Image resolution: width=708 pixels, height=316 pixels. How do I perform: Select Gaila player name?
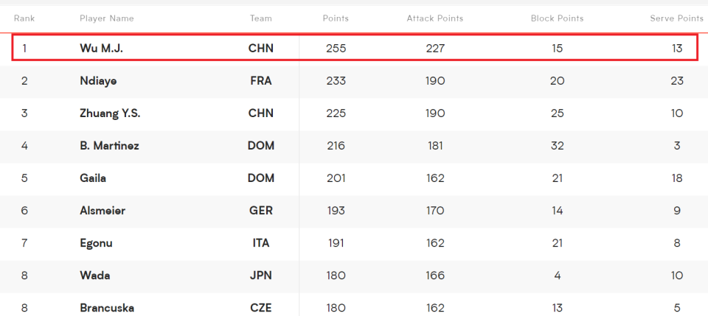[93, 178]
